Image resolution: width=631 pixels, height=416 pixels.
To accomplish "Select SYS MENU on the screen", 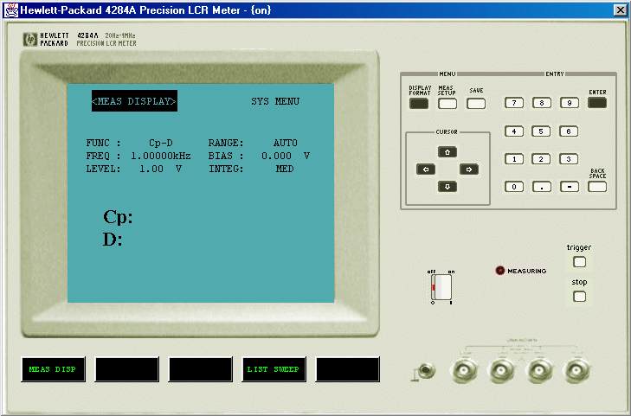I will coord(275,102).
